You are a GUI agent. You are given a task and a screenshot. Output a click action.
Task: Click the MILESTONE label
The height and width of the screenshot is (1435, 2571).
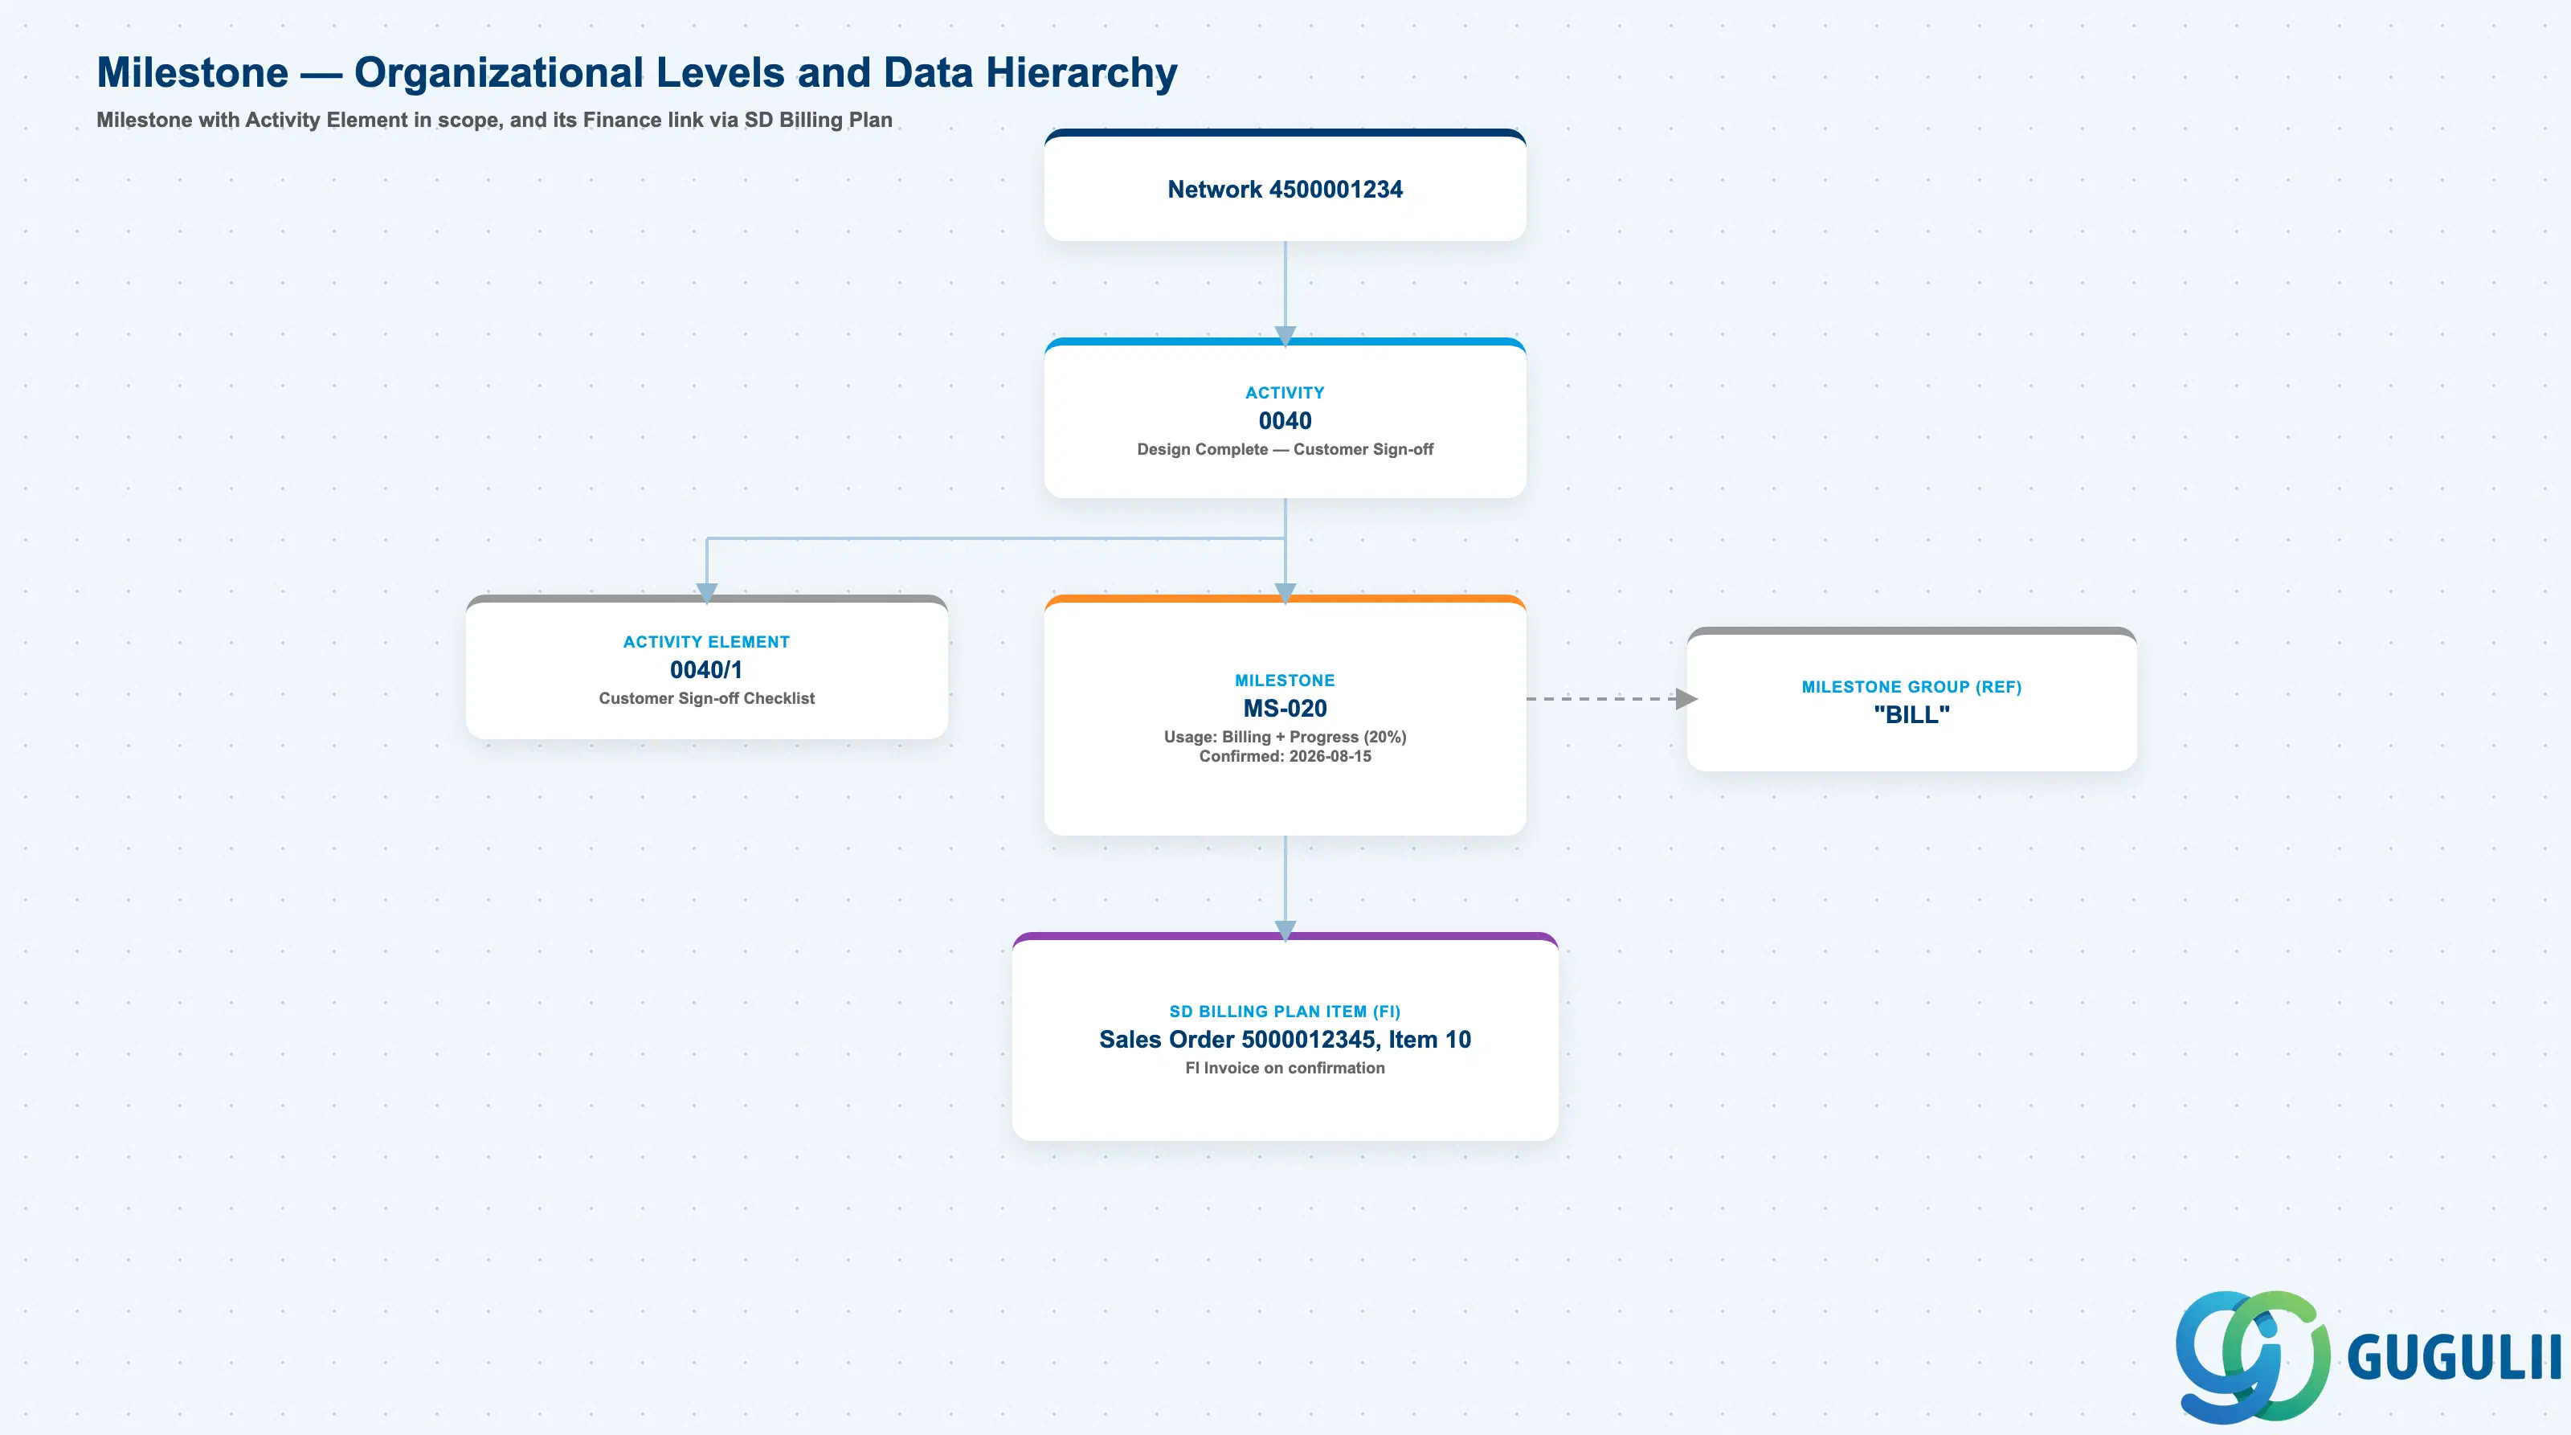1285,681
